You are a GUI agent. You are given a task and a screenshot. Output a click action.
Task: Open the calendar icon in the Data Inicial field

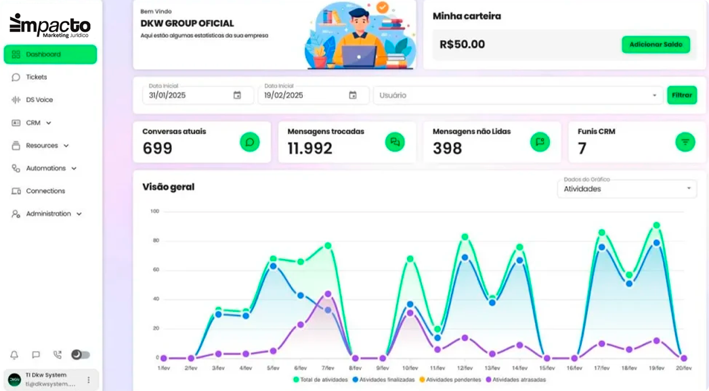coord(237,95)
